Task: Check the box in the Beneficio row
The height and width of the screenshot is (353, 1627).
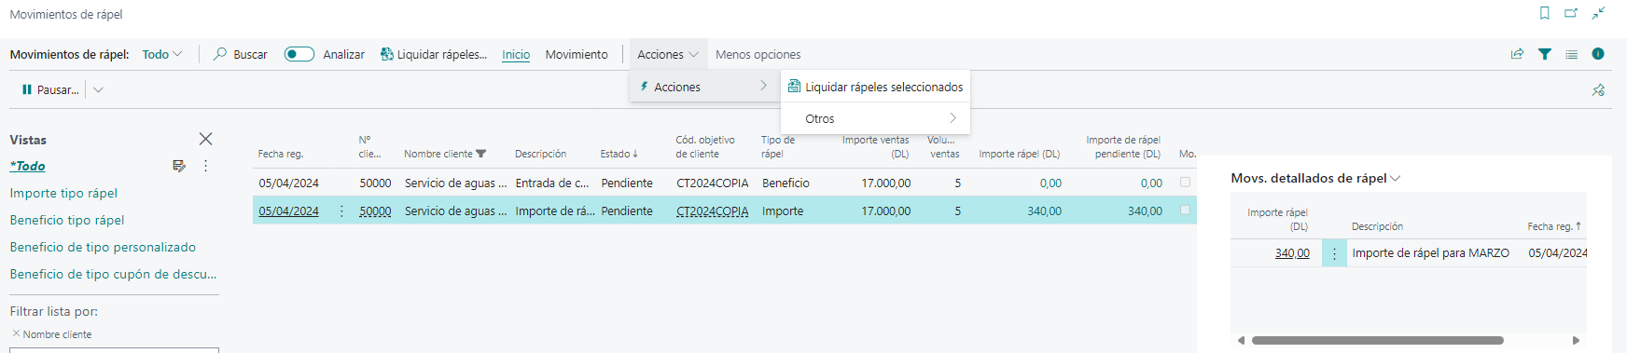Action: coord(1185,183)
